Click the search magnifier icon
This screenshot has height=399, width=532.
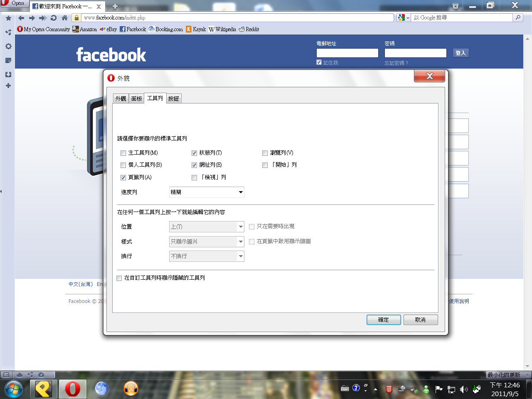click(x=518, y=17)
